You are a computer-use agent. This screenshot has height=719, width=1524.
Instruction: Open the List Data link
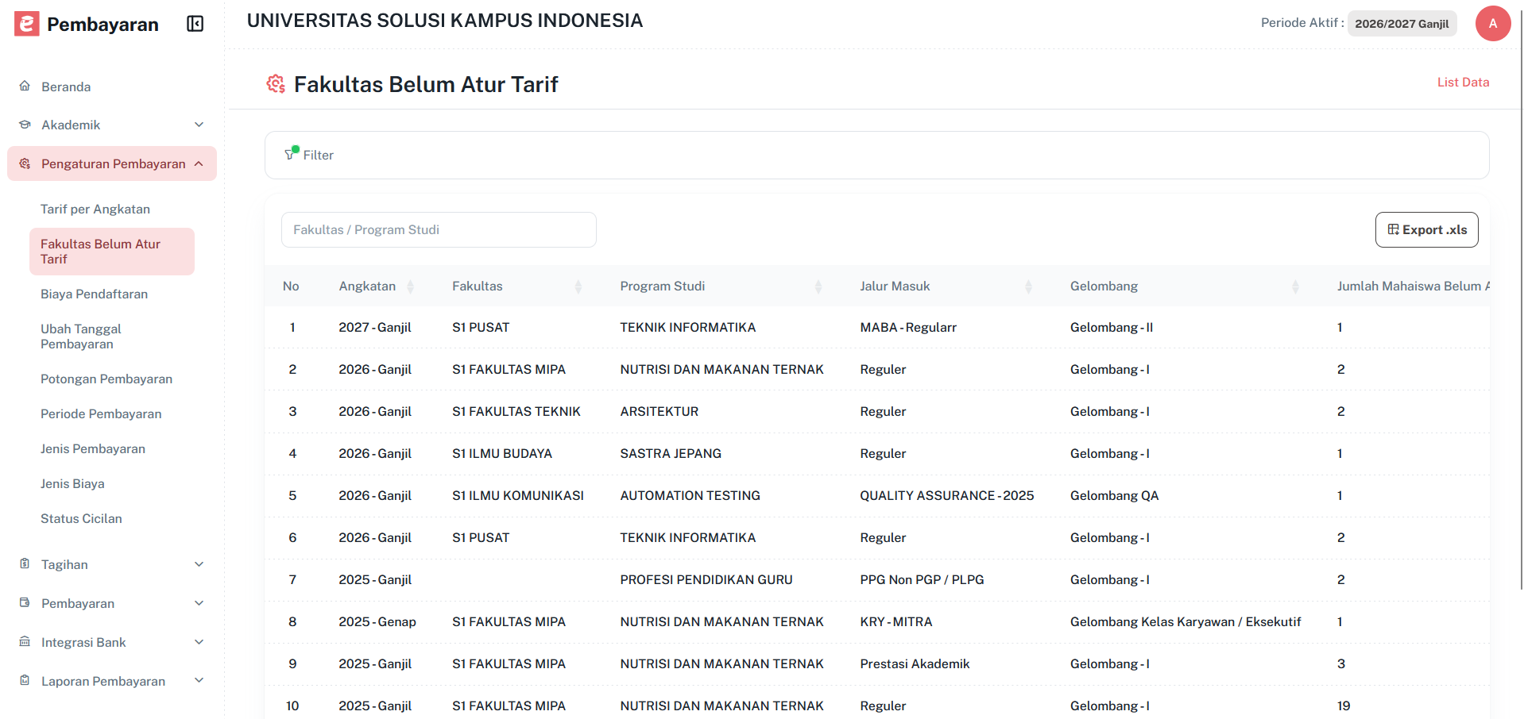pos(1463,82)
